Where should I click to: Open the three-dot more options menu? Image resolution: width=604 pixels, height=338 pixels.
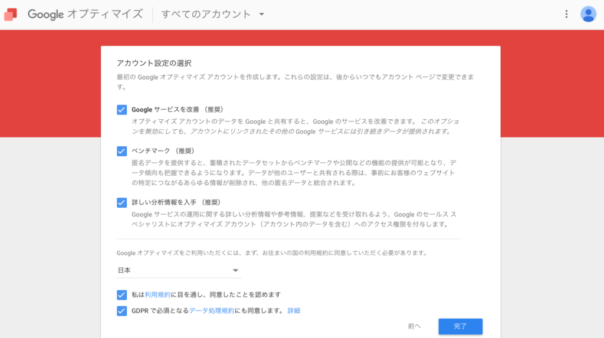pyautogui.click(x=566, y=14)
